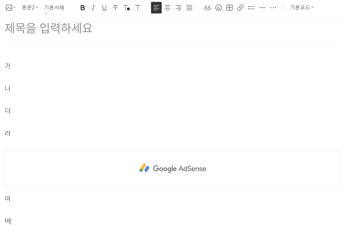Click the line with text 다
Screen dimensions: 348x225
173,110
